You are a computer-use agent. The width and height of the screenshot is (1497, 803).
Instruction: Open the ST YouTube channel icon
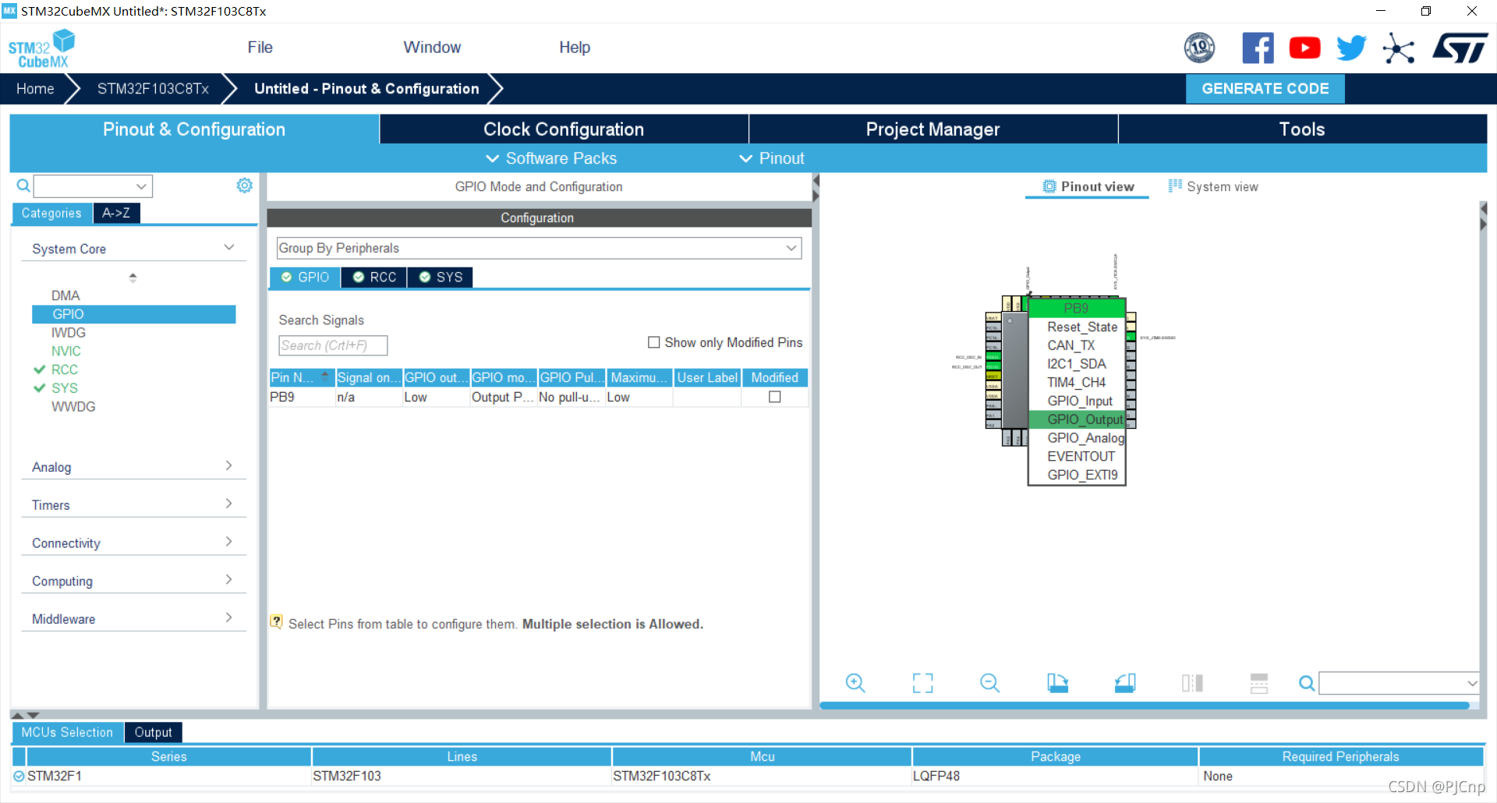(1304, 48)
